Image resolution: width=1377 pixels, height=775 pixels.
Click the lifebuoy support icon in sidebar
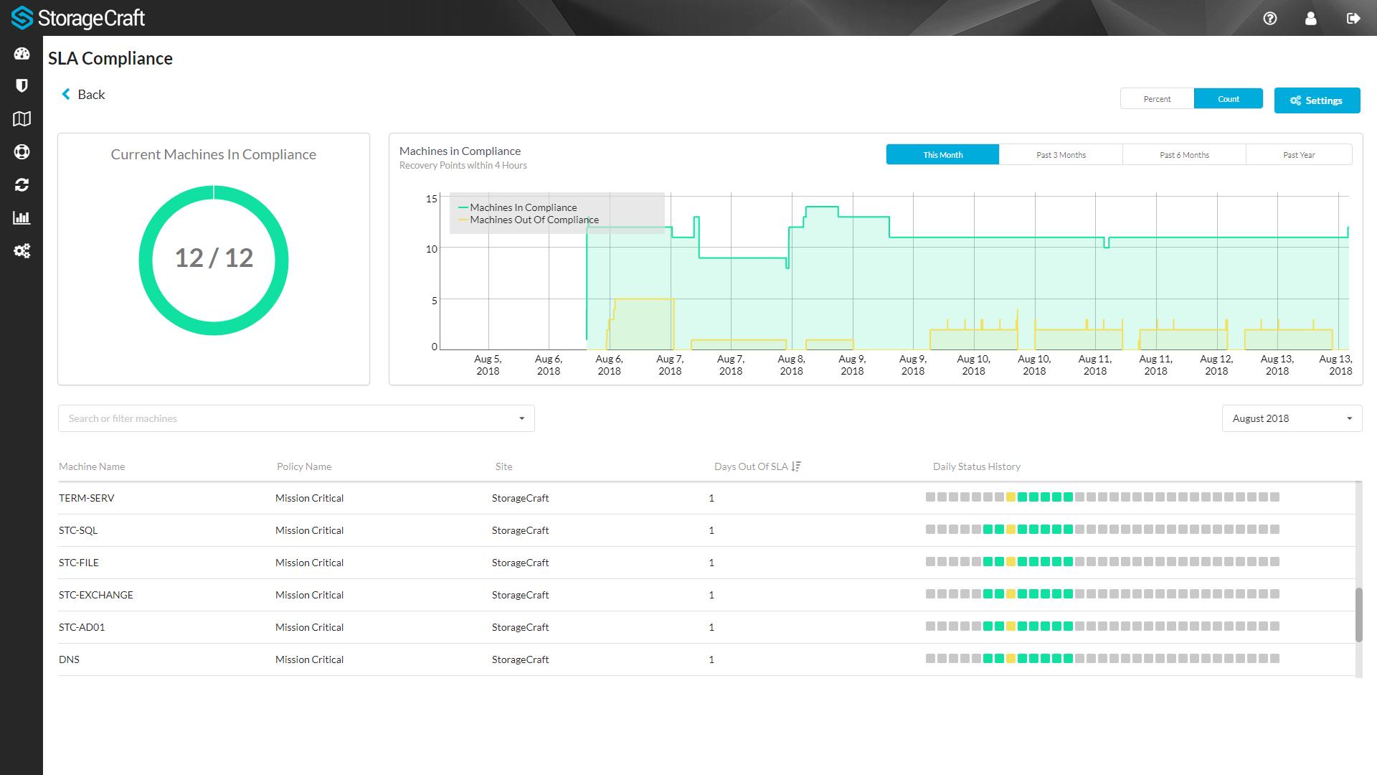22,152
